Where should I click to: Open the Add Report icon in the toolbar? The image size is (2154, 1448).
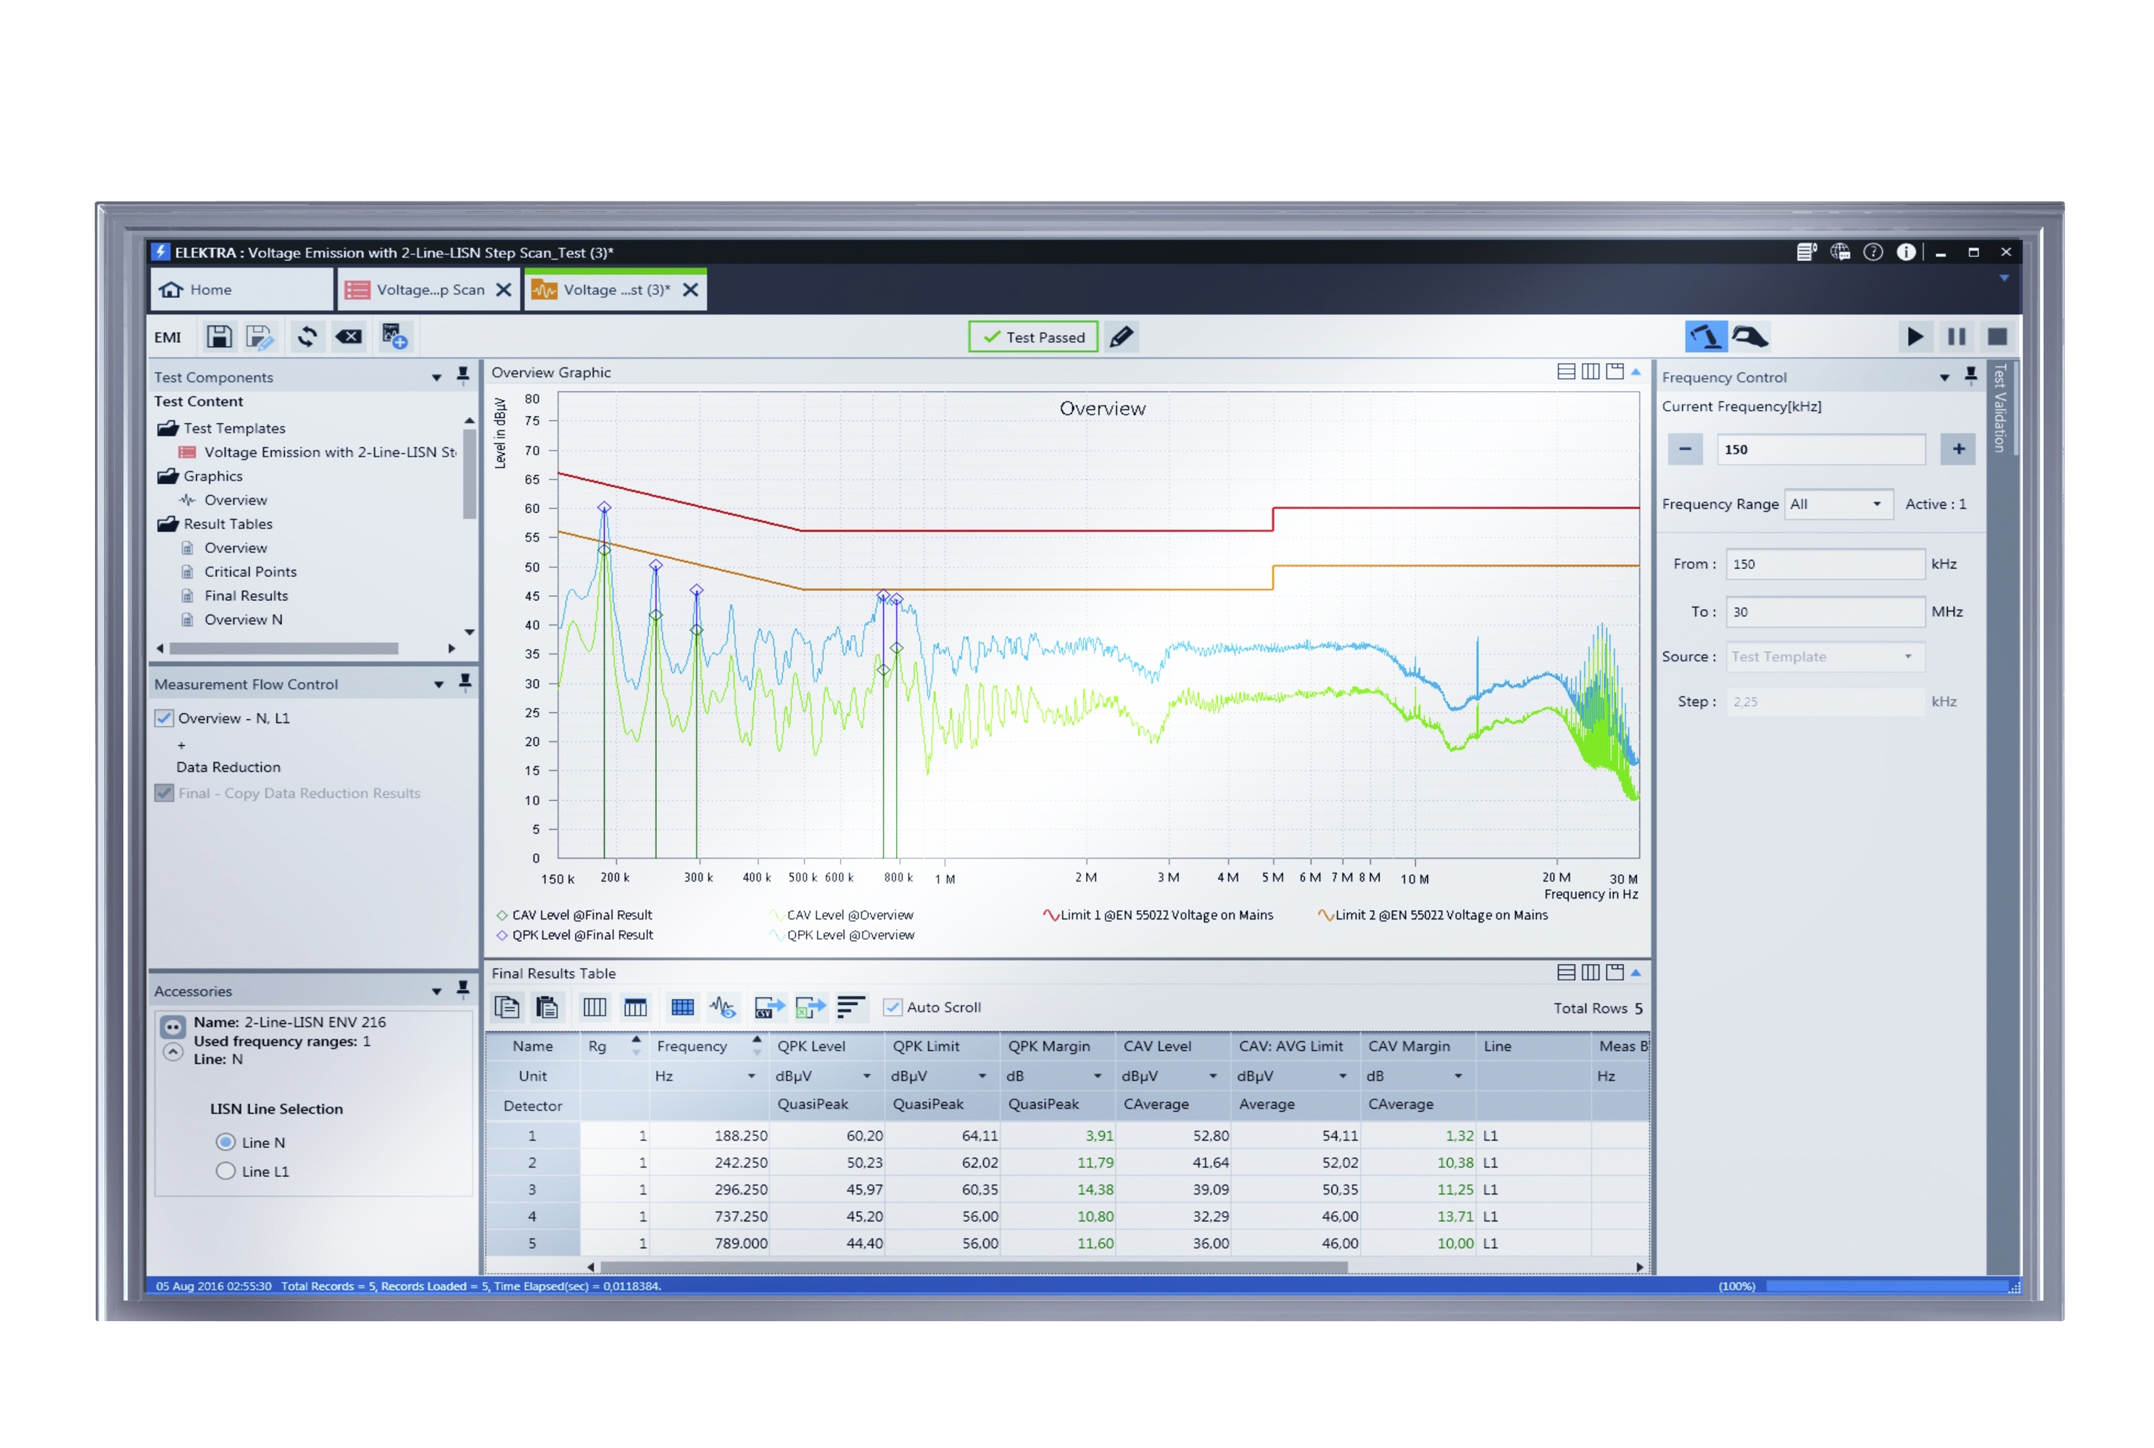click(x=394, y=337)
